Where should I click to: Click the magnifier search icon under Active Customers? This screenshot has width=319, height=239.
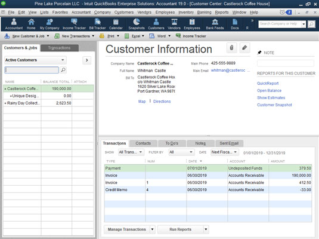point(63,70)
